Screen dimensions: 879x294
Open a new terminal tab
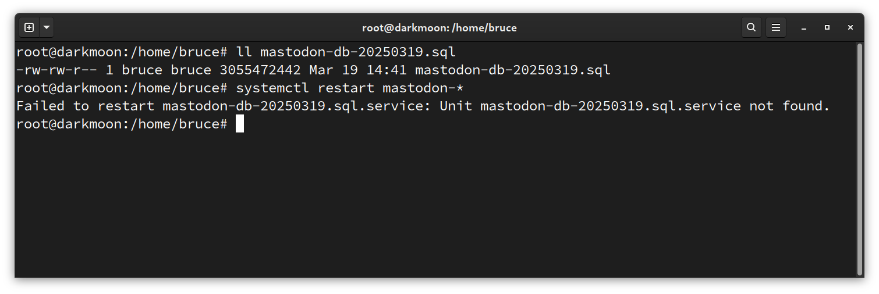pyautogui.click(x=29, y=27)
